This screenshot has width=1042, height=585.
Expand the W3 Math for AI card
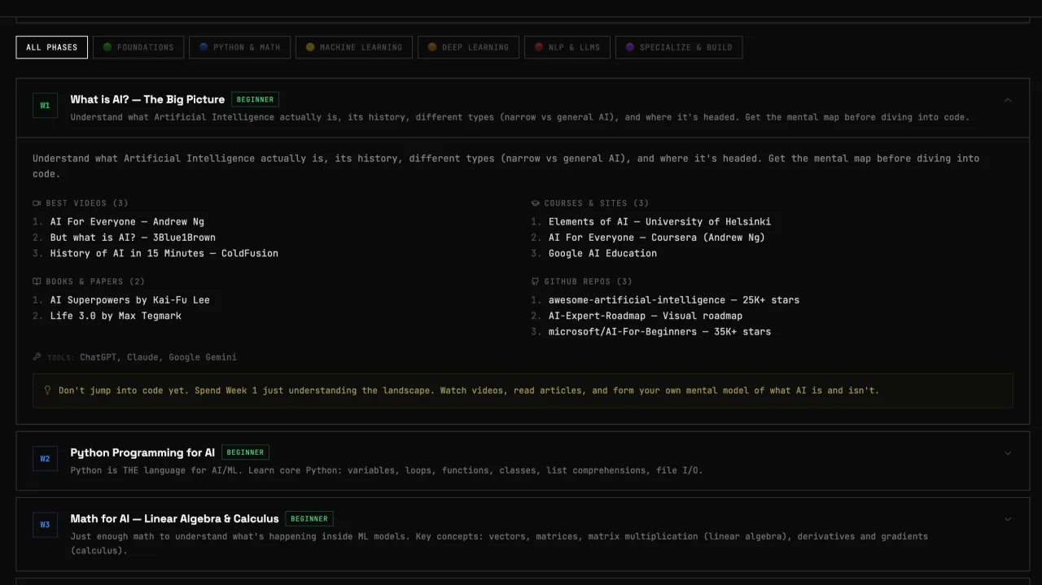(1008, 519)
